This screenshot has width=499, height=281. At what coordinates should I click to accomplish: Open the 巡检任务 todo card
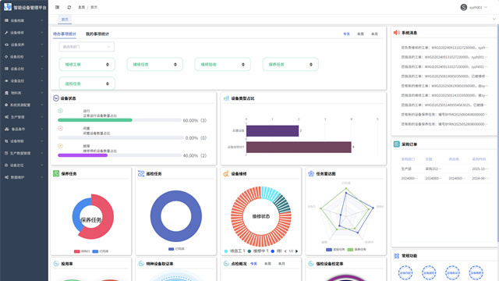pyautogui.click(x=87, y=84)
